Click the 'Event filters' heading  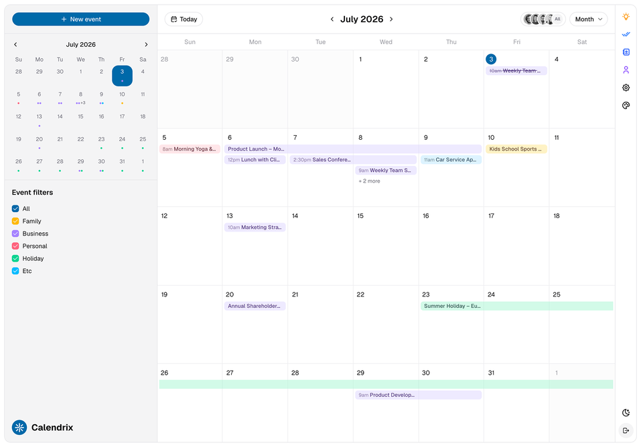coord(32,193)
